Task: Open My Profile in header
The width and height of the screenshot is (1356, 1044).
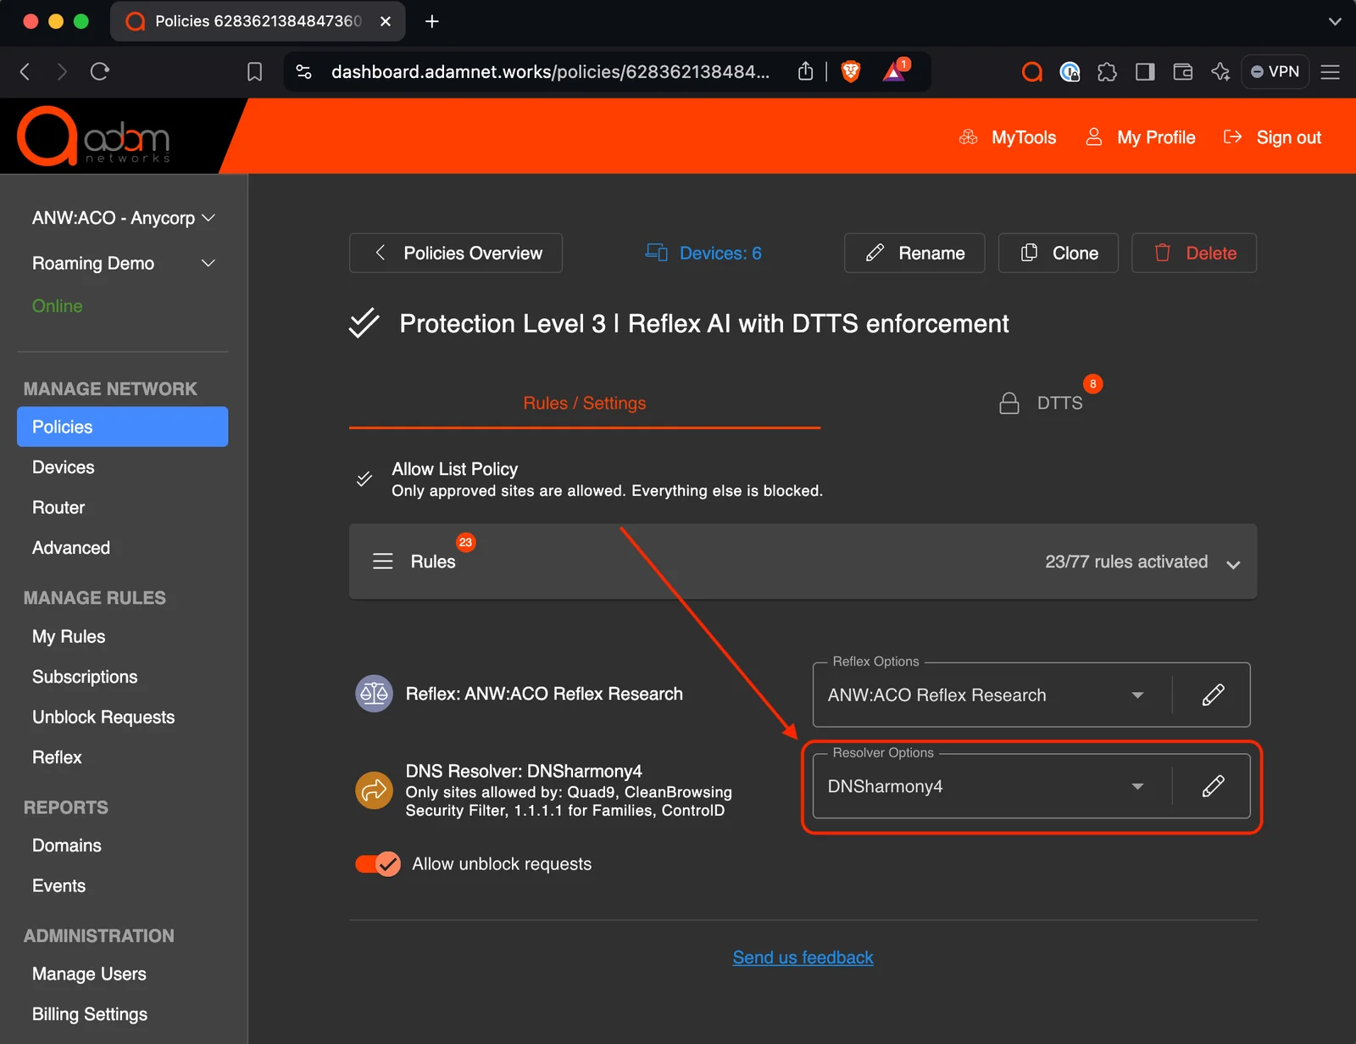Action: point(1141,137)
